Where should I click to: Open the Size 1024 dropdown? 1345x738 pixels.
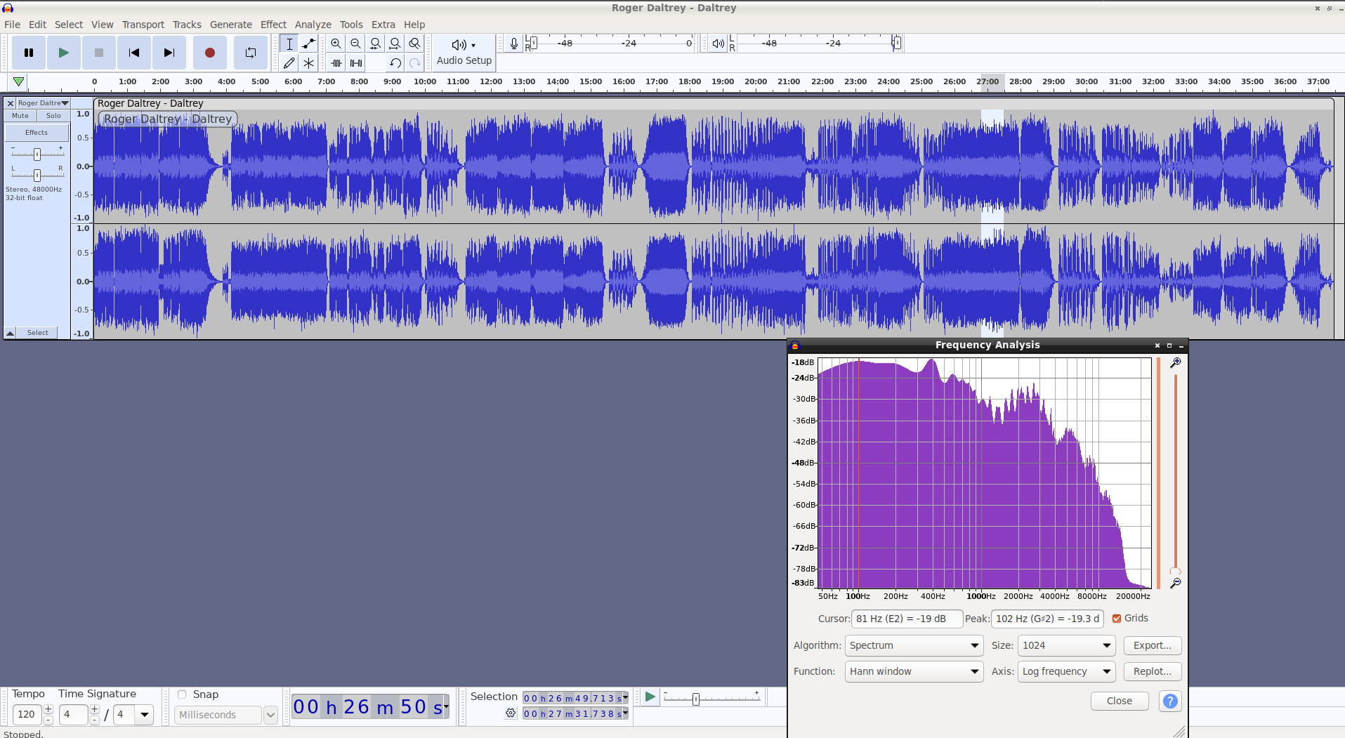(x=1066, y=645)
